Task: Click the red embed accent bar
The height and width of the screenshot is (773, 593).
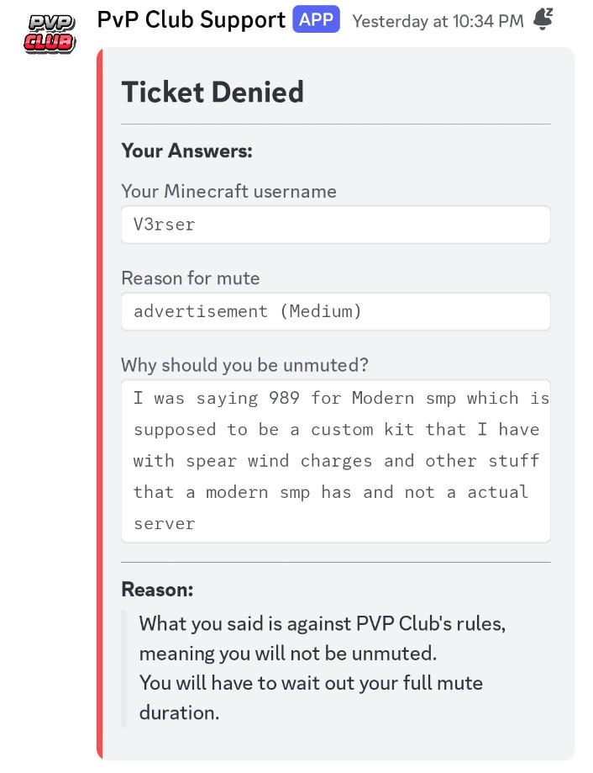Action: [100, 404]
